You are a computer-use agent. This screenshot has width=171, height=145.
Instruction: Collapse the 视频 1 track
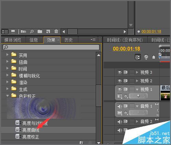point(137,89)
